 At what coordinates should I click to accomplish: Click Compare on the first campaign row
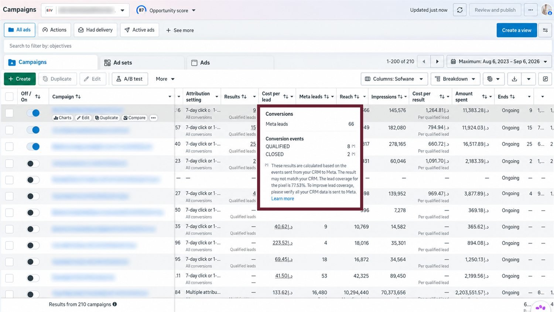134,118
